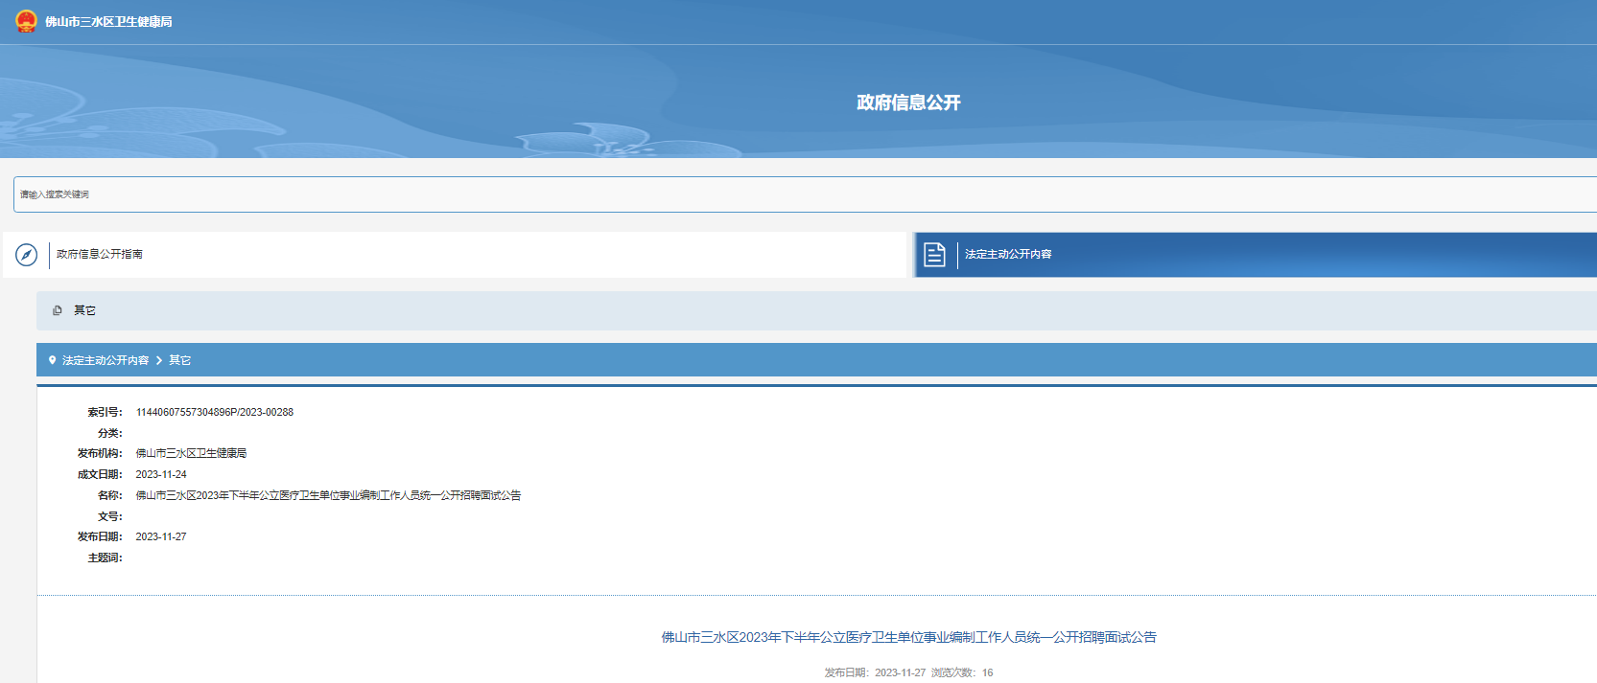Click the 成文日期 label
The height and width of the screenshot is (683, 1597).
(100, 474)
